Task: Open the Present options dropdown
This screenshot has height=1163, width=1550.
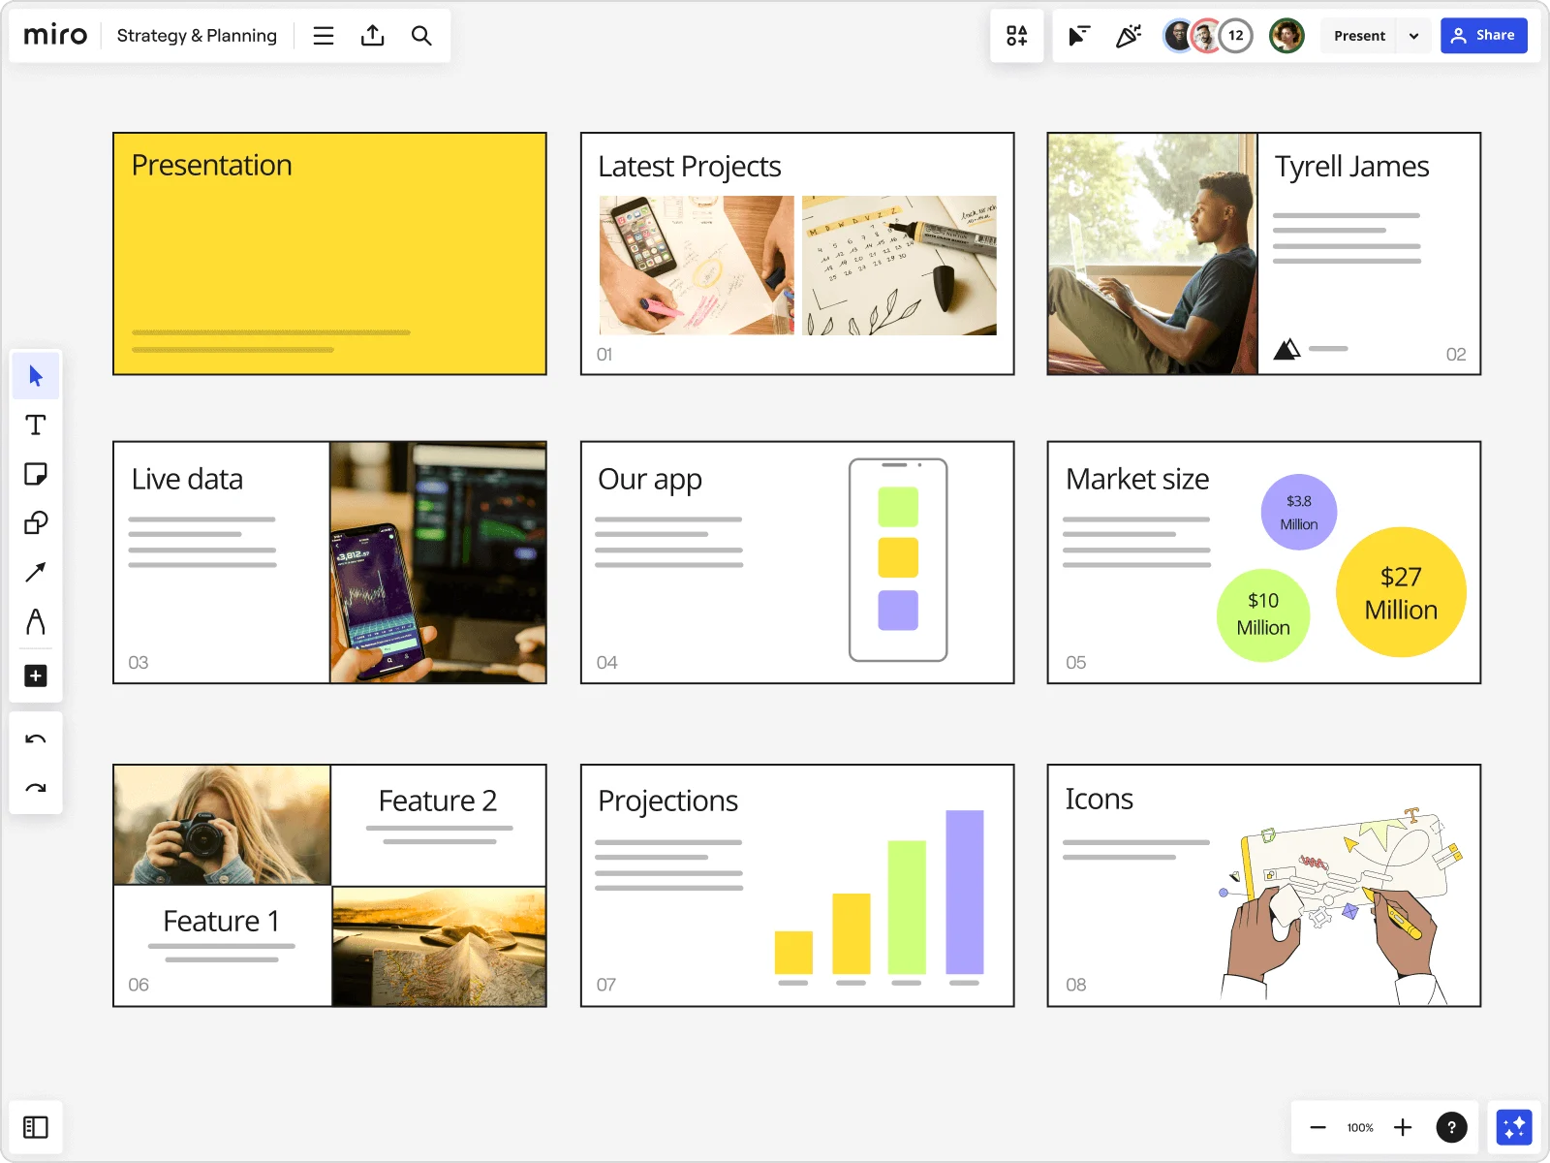Action: 1412,35
